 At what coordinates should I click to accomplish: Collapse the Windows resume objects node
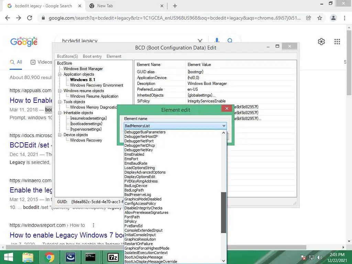click(x=60, y=91)
